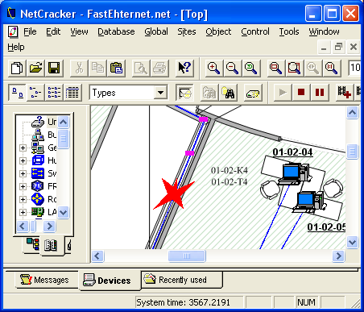Switch browser to details view
This screenshot has height=312, width=364.
[x=72, y=93]
